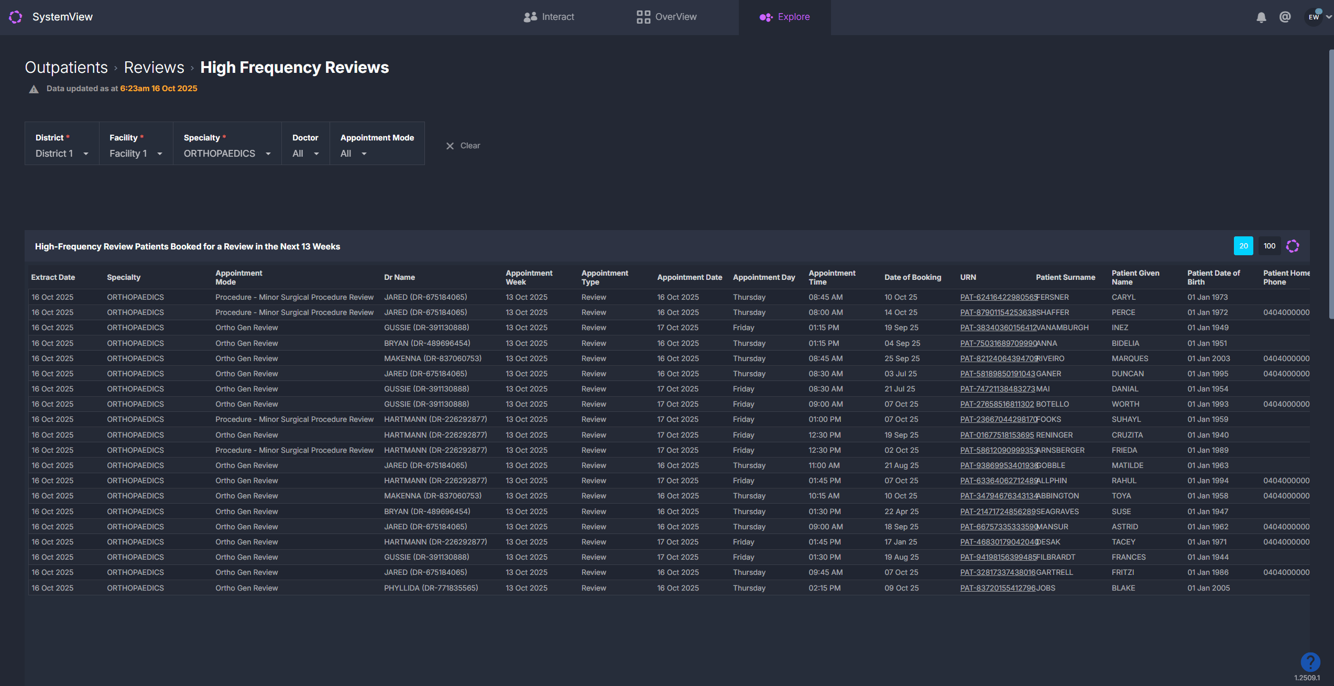Open the EW user avatar menu

tap(1314, 17)
